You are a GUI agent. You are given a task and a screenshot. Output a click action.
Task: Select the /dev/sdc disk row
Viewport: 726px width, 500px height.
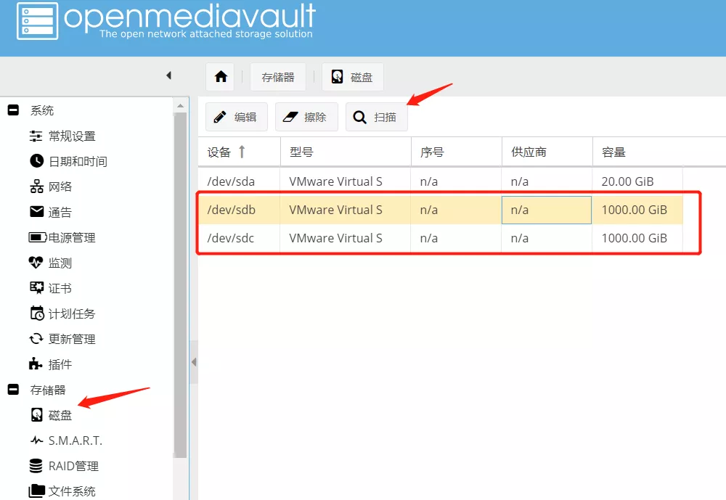[436, 238]
